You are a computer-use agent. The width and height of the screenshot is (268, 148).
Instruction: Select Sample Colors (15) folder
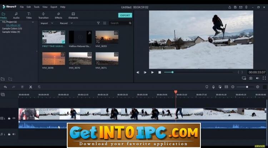click(x=12, y=28)
